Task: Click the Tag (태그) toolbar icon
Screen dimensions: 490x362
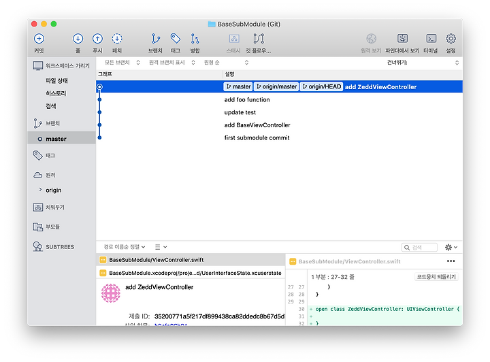Action: pyautogui.click(x=176, y=39)
